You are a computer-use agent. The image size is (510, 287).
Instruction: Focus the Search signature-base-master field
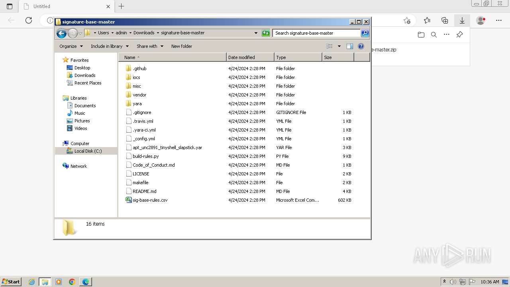[317, 33]
